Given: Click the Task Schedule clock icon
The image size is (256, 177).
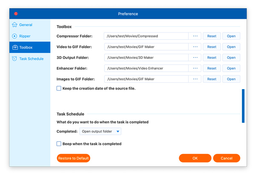Looking at the screenshot, I should click(x=15, y=59).
